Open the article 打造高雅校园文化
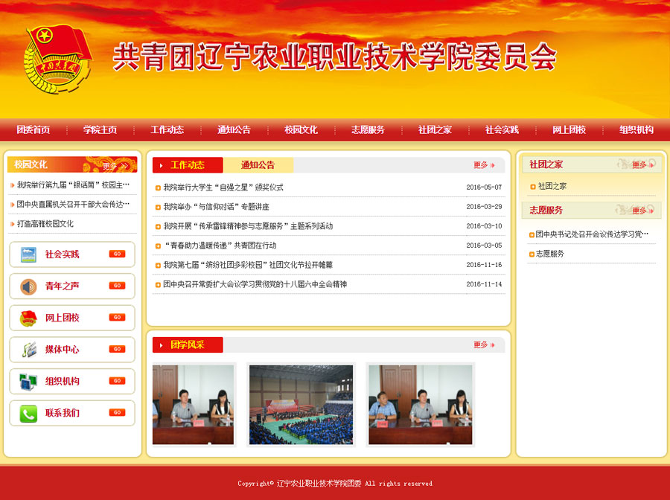 coord(45,224)
